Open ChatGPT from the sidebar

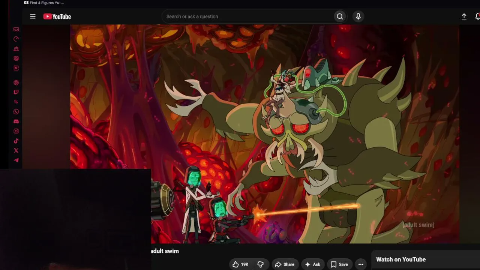click(x=16, y=82)
